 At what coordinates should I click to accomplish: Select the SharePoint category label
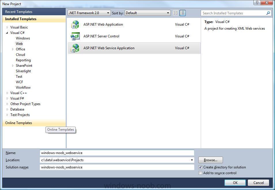click(24, 66)
